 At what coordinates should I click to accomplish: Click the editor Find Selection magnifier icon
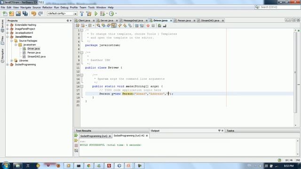[98, 25]
